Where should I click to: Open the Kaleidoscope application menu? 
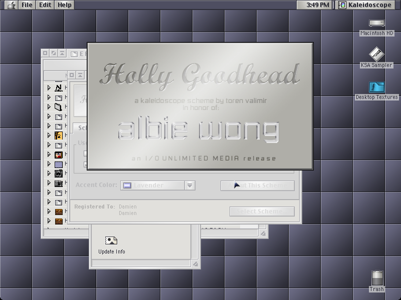click(x=365, y=5)
